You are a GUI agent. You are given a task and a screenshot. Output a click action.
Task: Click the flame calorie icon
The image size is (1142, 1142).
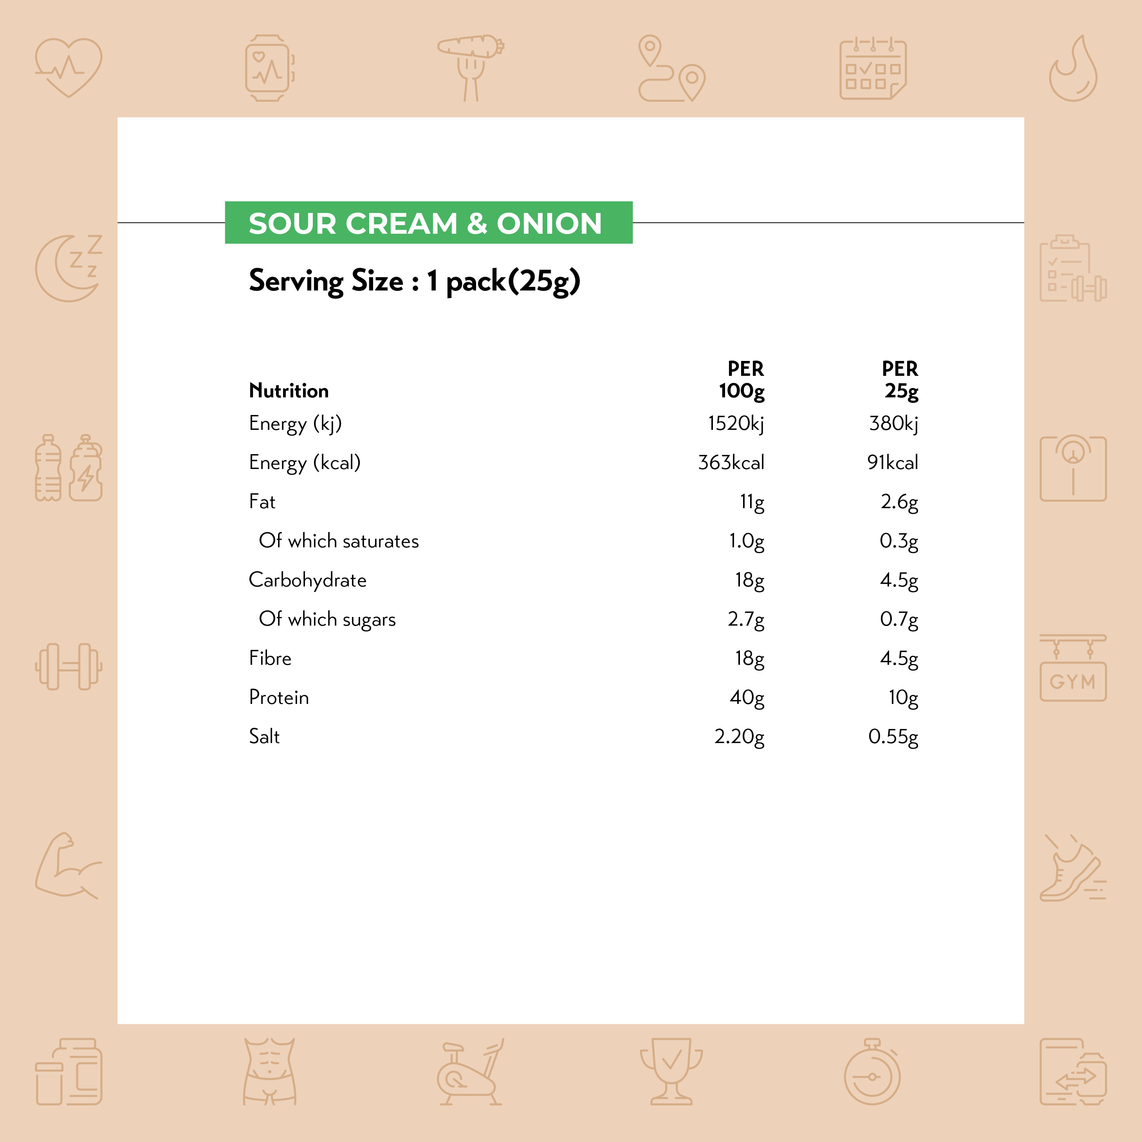(x=1073, y=68)
